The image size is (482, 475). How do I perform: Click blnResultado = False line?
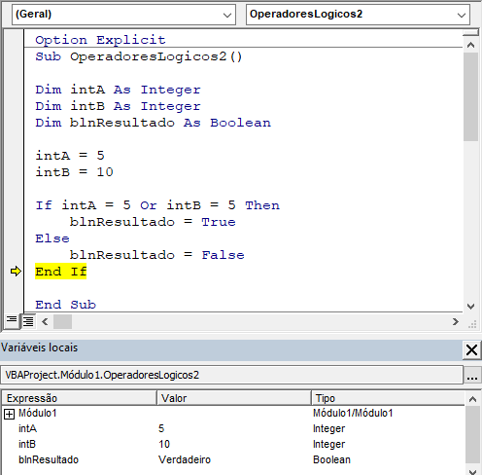coord(157,255)
